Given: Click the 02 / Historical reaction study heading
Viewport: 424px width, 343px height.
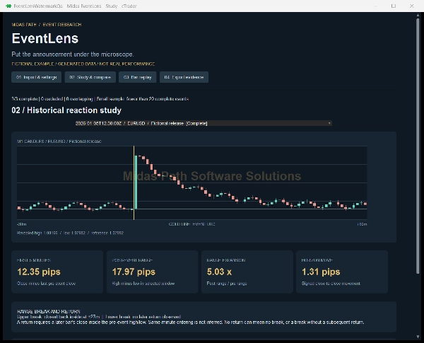Looking at the screenshot, I should [x=66, y=110].
